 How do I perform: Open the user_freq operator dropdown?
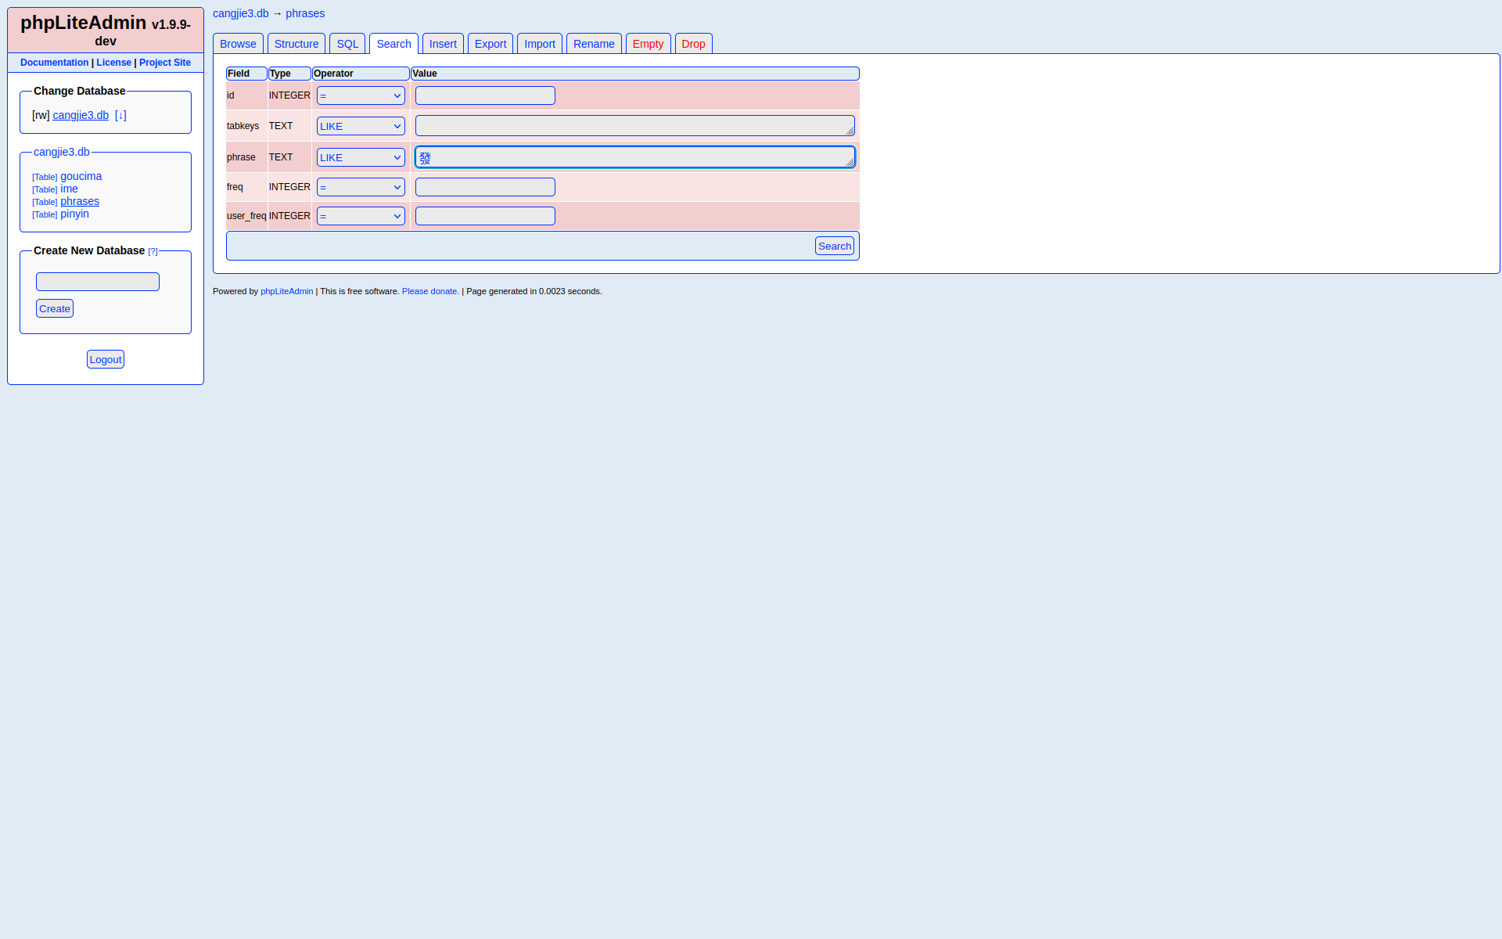click(361, 216)
